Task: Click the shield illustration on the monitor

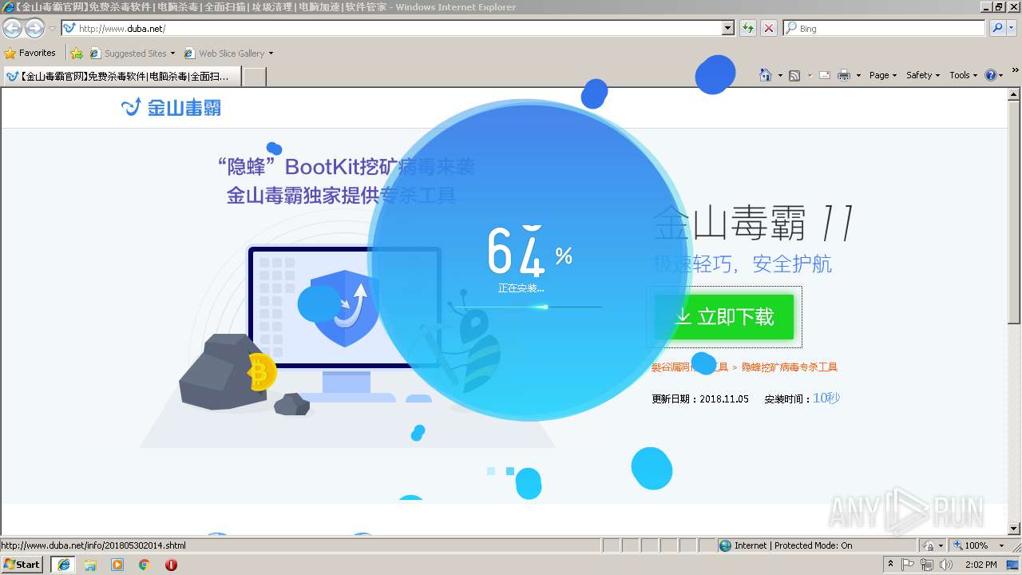Action: tap(345, 308)
